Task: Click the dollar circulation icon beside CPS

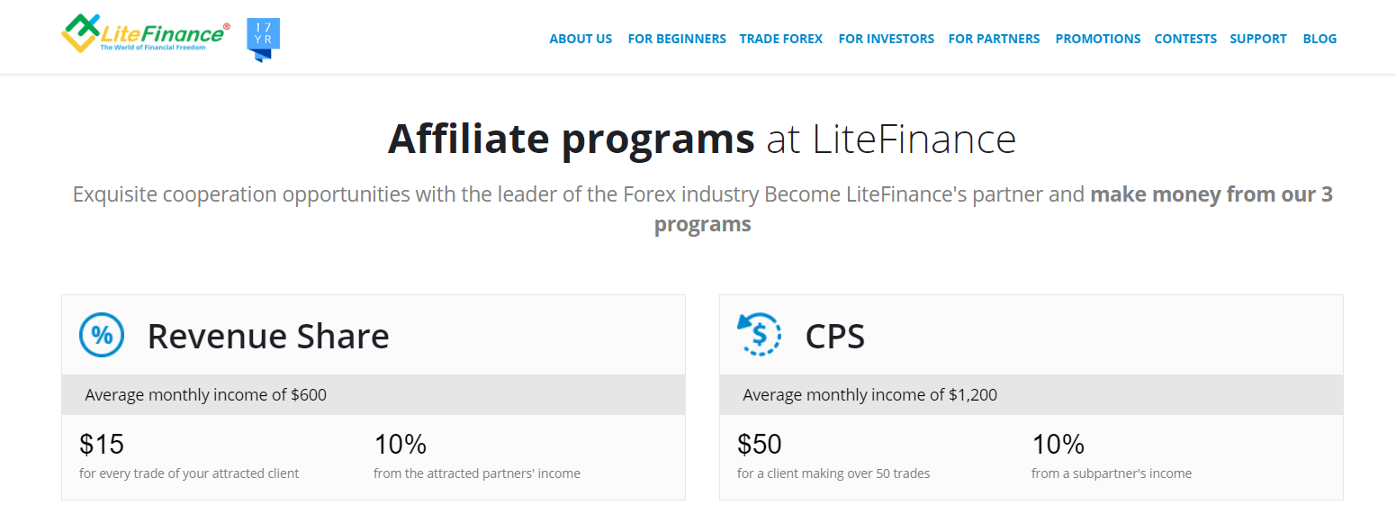Action: pyautogui.click(x=759, y=334)
